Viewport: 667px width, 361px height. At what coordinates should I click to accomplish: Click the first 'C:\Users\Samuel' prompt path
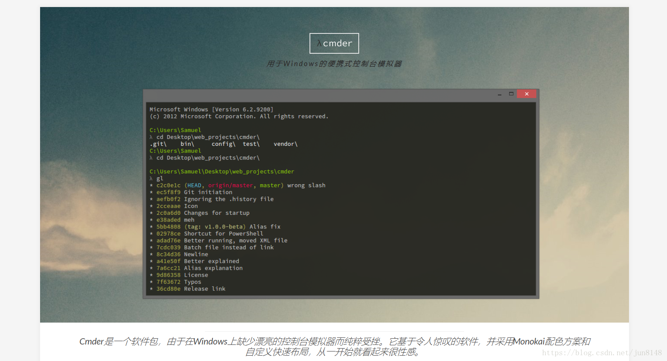[175, 130]
